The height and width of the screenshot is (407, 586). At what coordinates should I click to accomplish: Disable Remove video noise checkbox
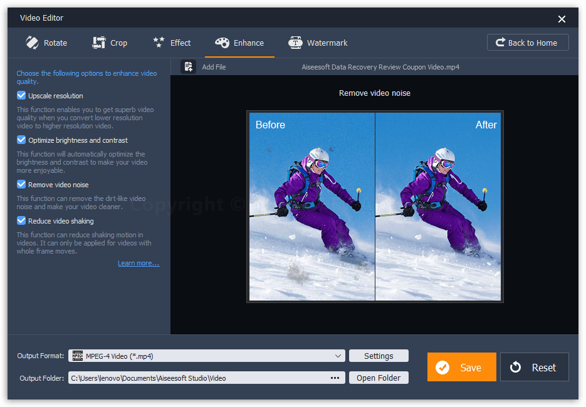click(x=21, y=185)
